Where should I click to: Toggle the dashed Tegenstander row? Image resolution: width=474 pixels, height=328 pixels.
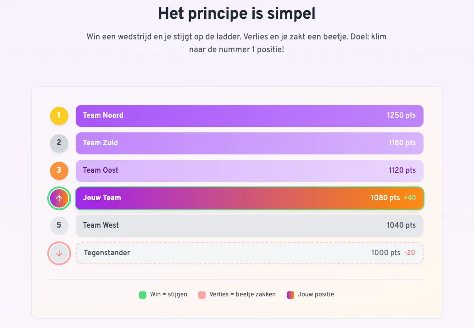(x=249, y=253)
